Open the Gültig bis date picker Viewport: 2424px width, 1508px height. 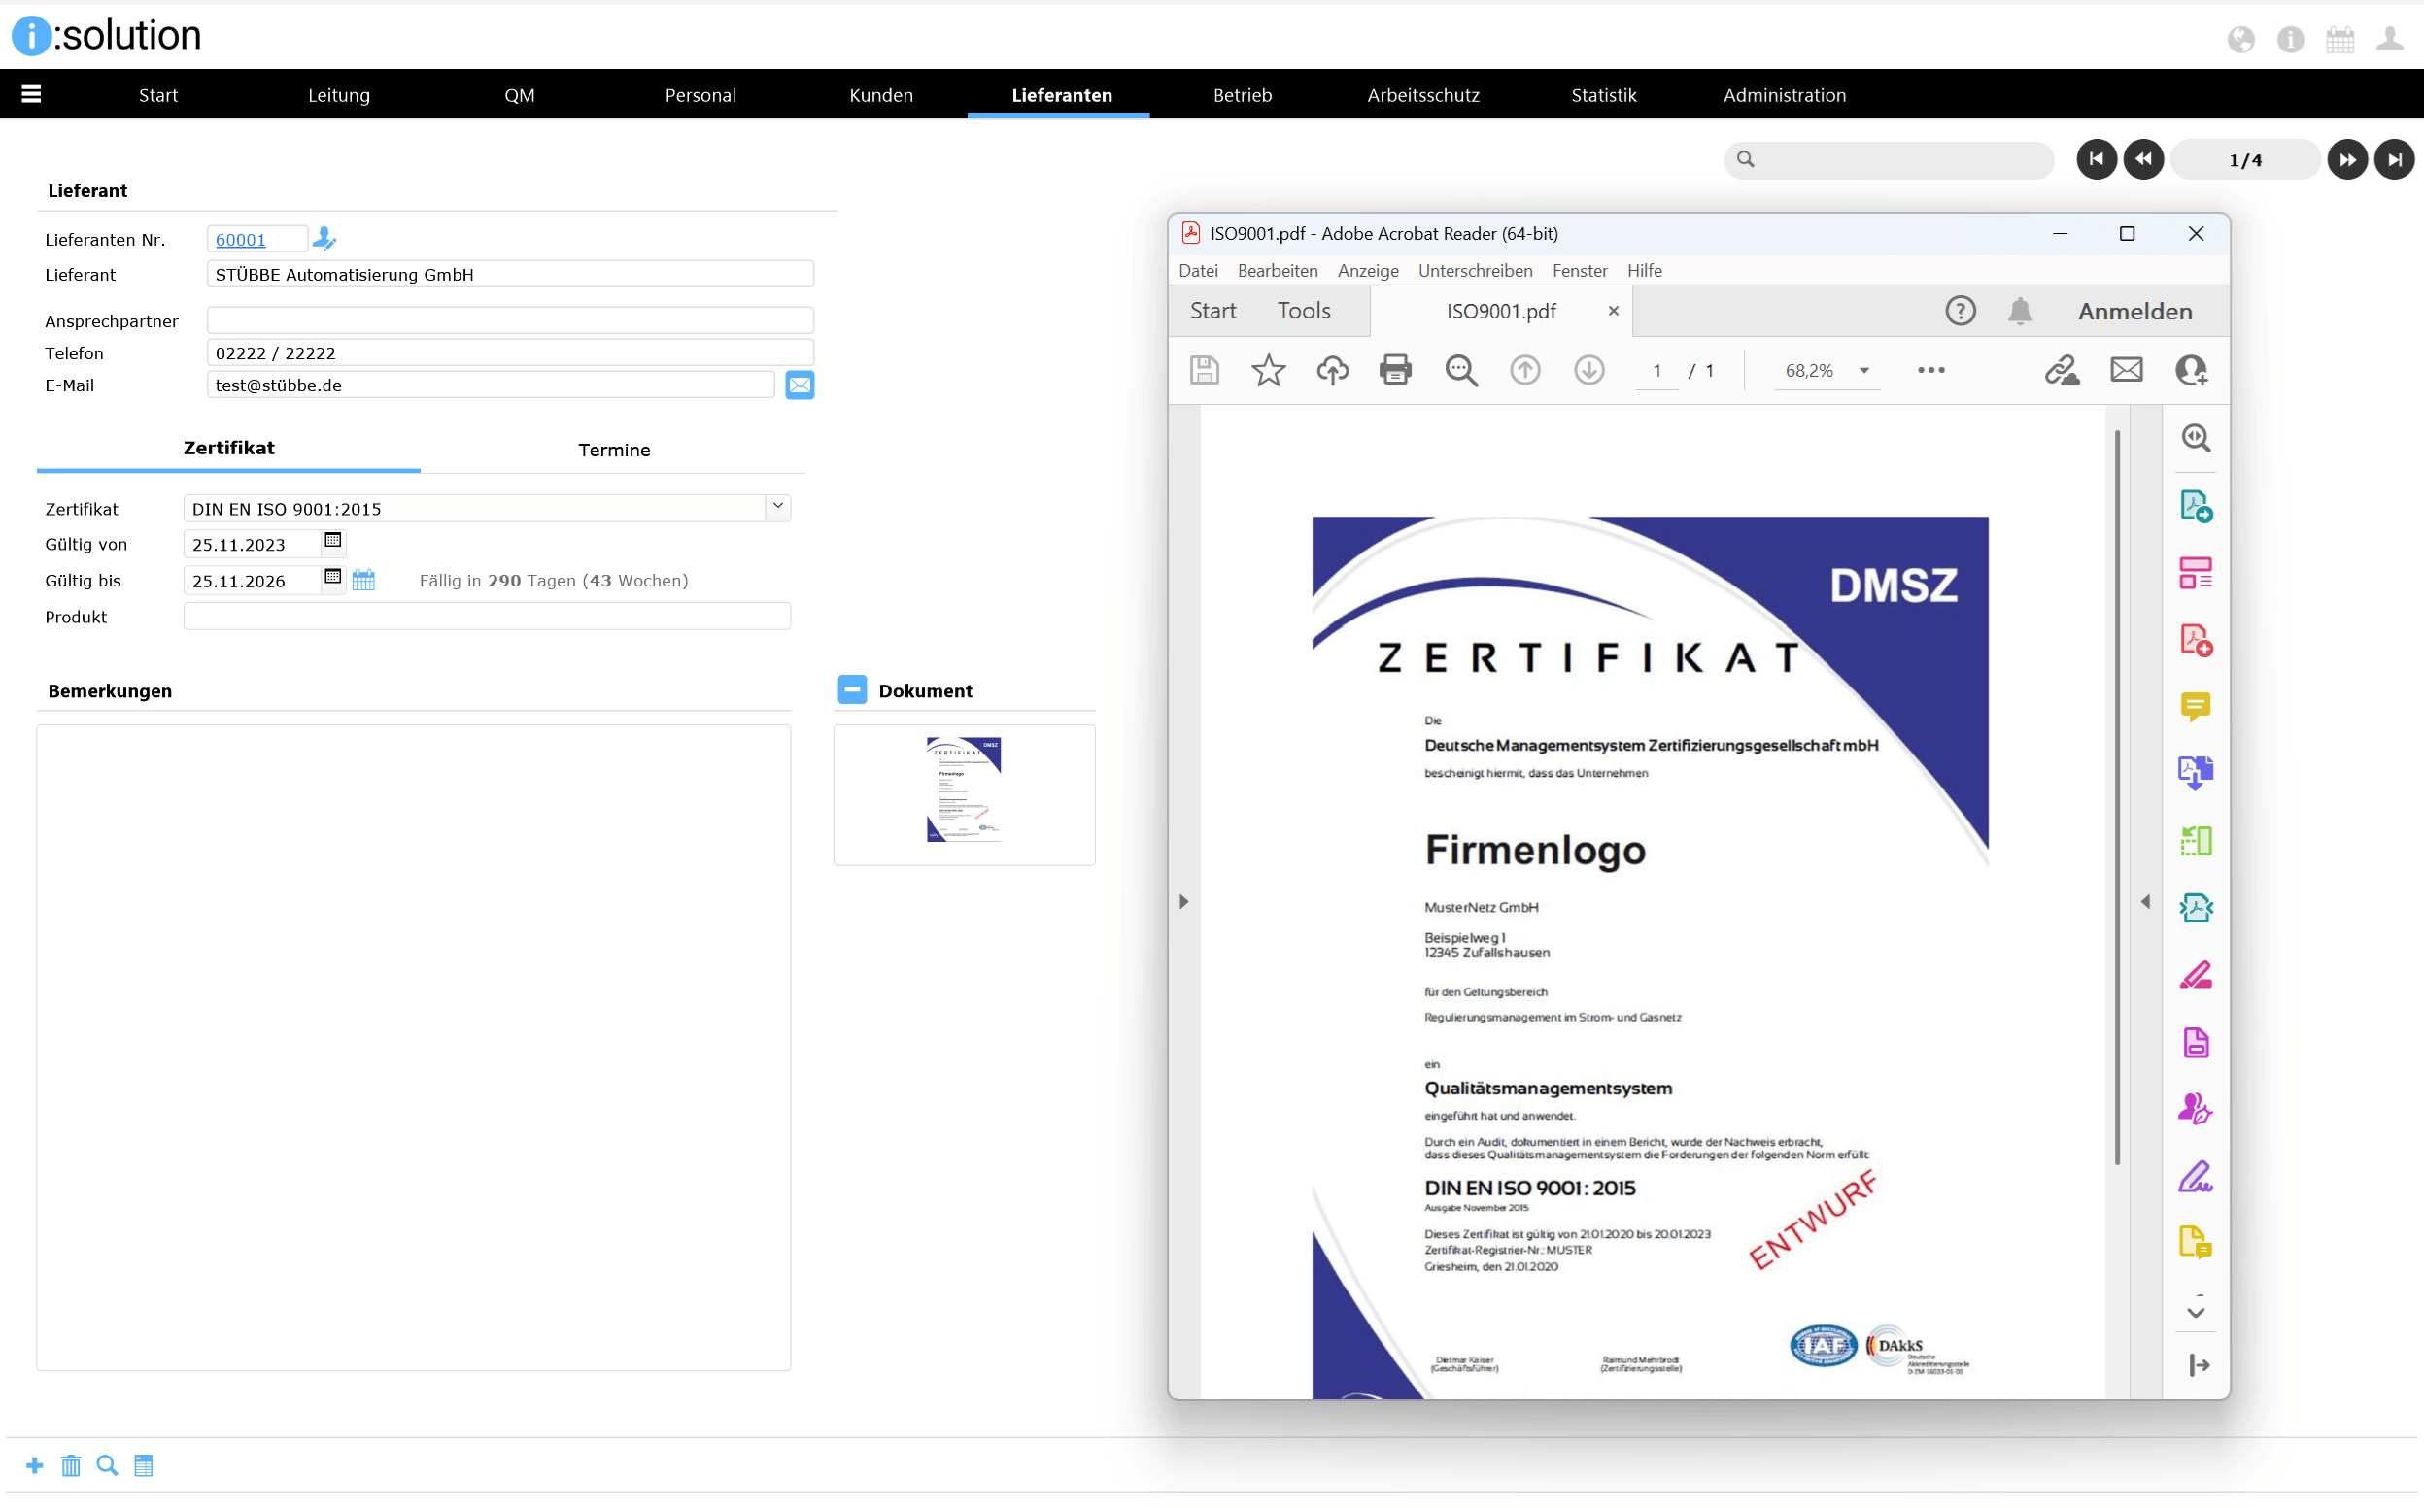click(333, 579)
